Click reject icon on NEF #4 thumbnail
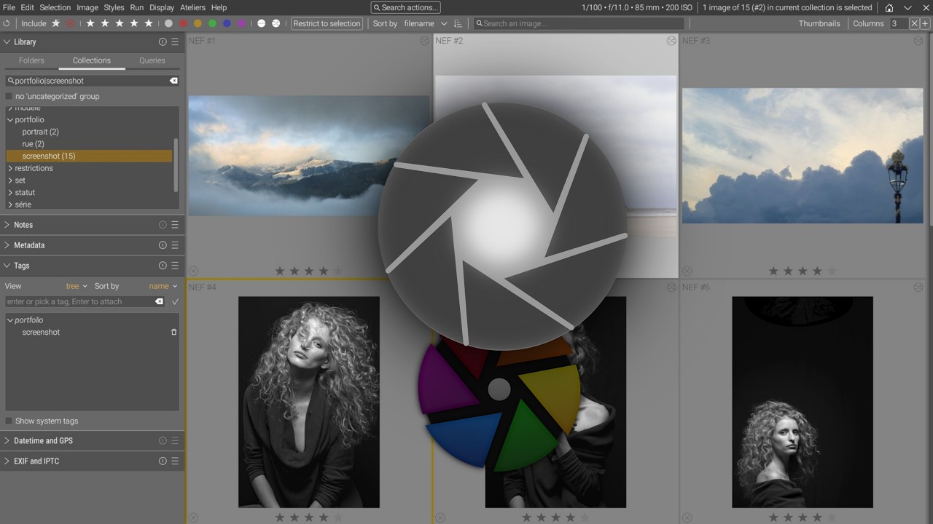 pyautogui.click(x=193, y=517)
